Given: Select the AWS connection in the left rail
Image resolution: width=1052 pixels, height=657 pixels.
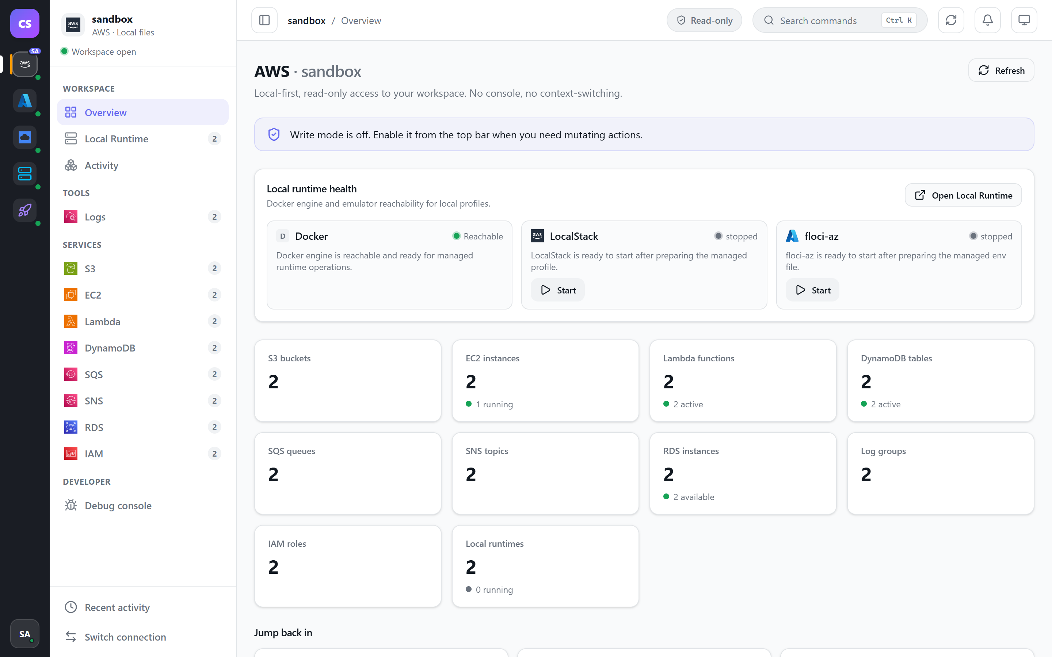Looking at the screenshot, I should pos(25,64).
